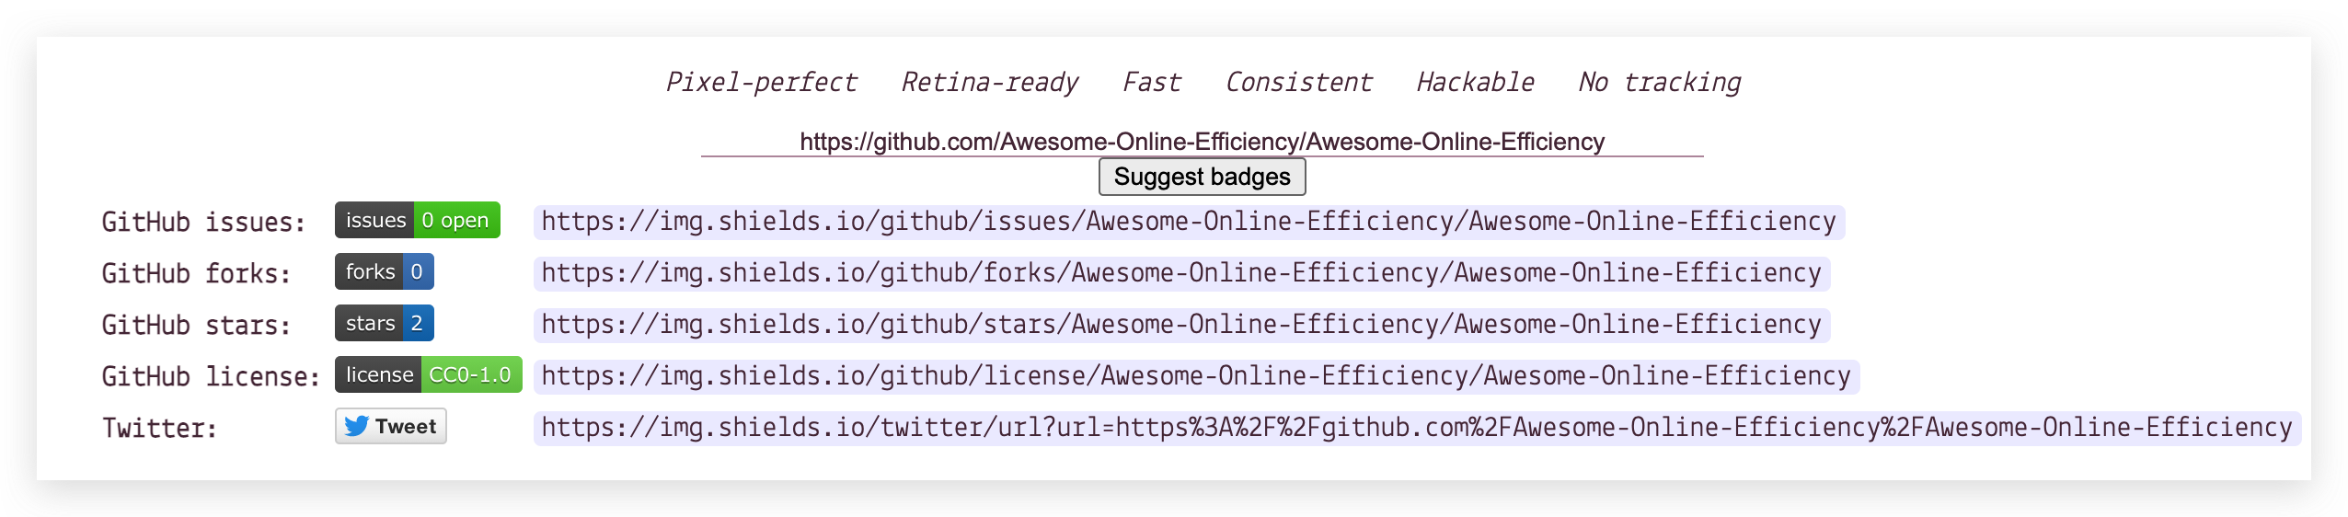
Task: Select the Twitter shields.io badge URL
Action: [x=1416, y=428]
